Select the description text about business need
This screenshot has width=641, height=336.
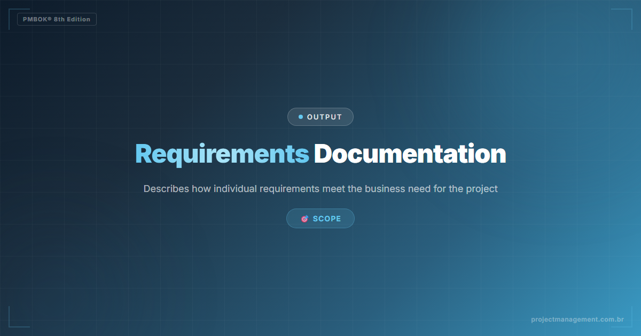tap(320, 188)
